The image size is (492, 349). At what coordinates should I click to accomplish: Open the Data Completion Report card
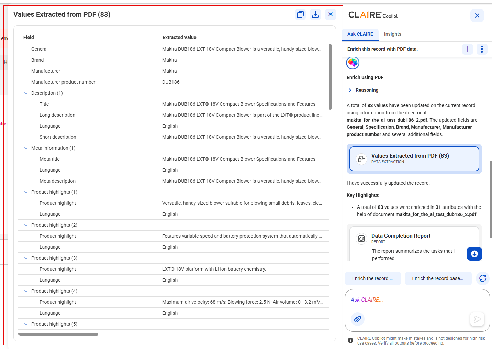pos(414,244)
